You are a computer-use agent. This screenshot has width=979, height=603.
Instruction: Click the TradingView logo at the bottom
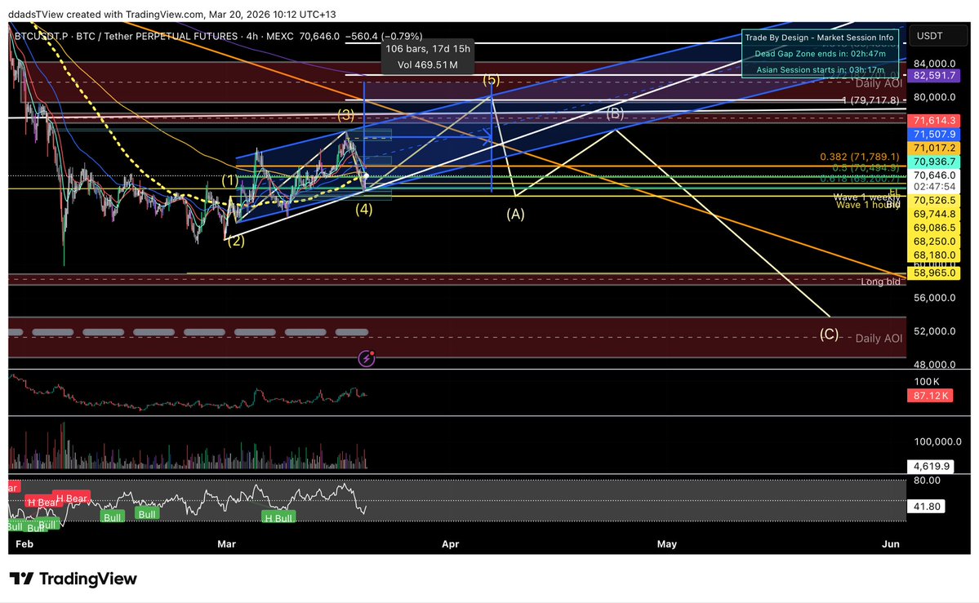73,579
